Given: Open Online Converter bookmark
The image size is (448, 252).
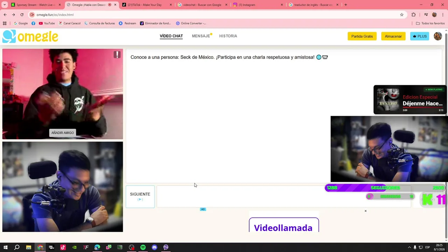Looking at the screenshot, I should [x=191, y=23].
